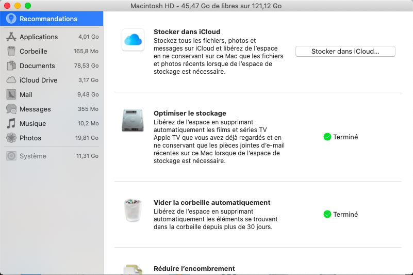The image size is (413, 275).
Task: Open the Recommandations section label
Action: click(48, 19)
